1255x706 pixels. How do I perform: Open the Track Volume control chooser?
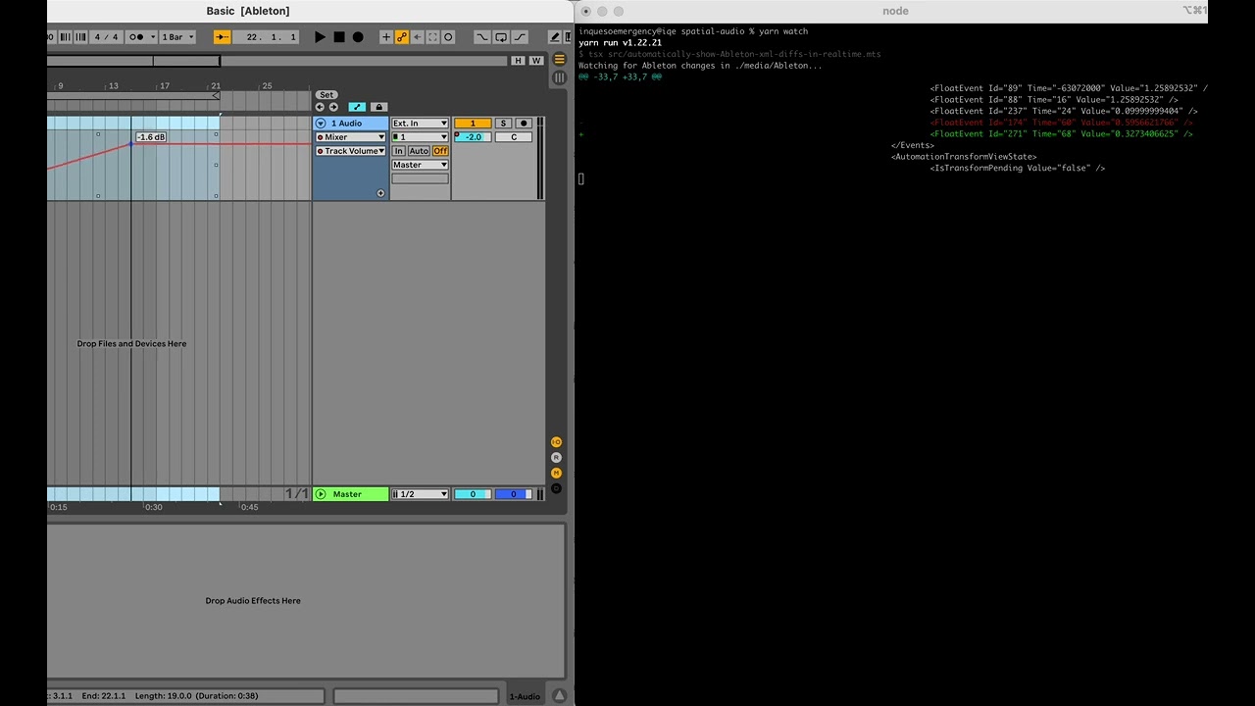pos(351,151)
